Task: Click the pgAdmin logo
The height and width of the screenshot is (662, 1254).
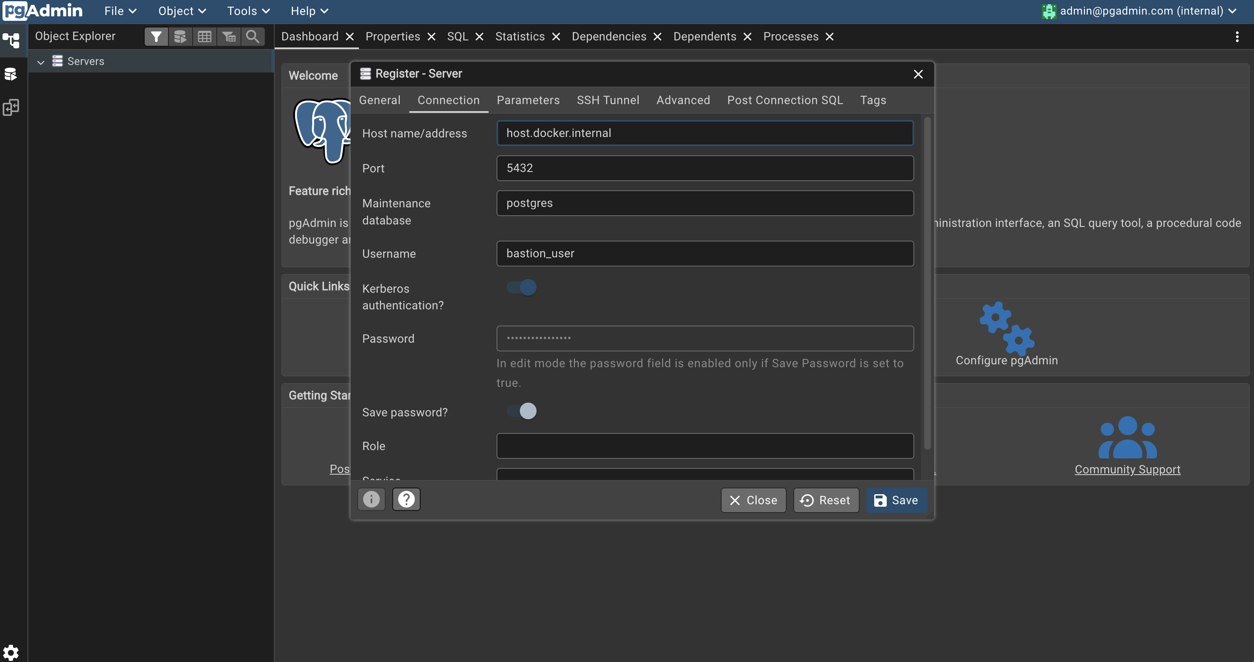Action: [43, 11]
